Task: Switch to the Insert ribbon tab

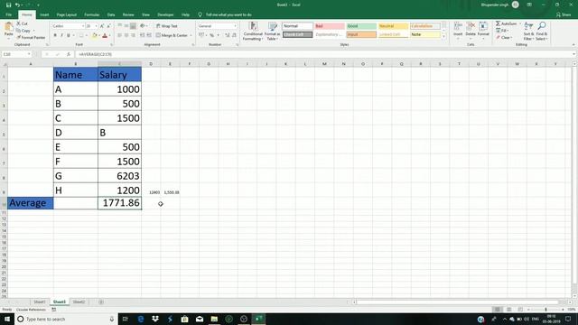Action: [44, 14]
